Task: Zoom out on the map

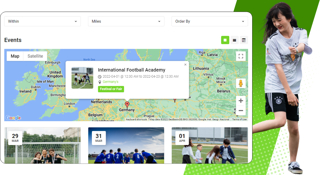Action: point(241,111)
